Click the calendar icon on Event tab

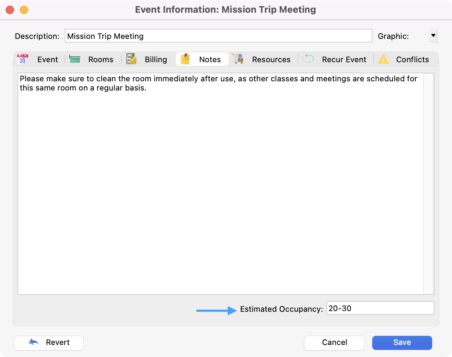[23, 59]
